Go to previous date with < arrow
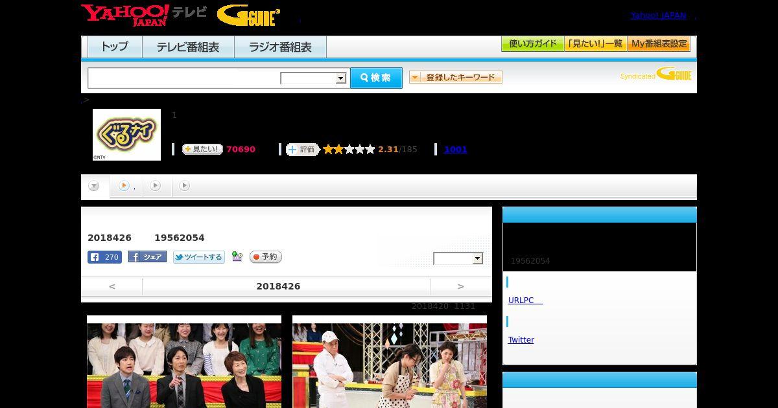 pyautogui.click(x=112, y=286)
